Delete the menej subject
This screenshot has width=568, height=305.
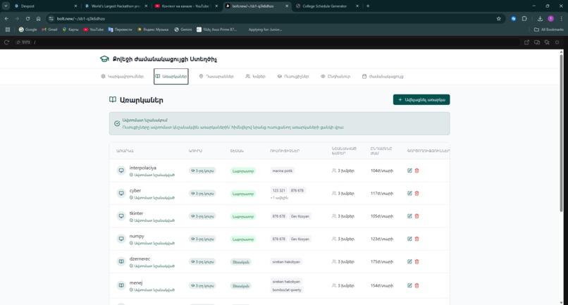pyautogui.click(x=416, y=285)
